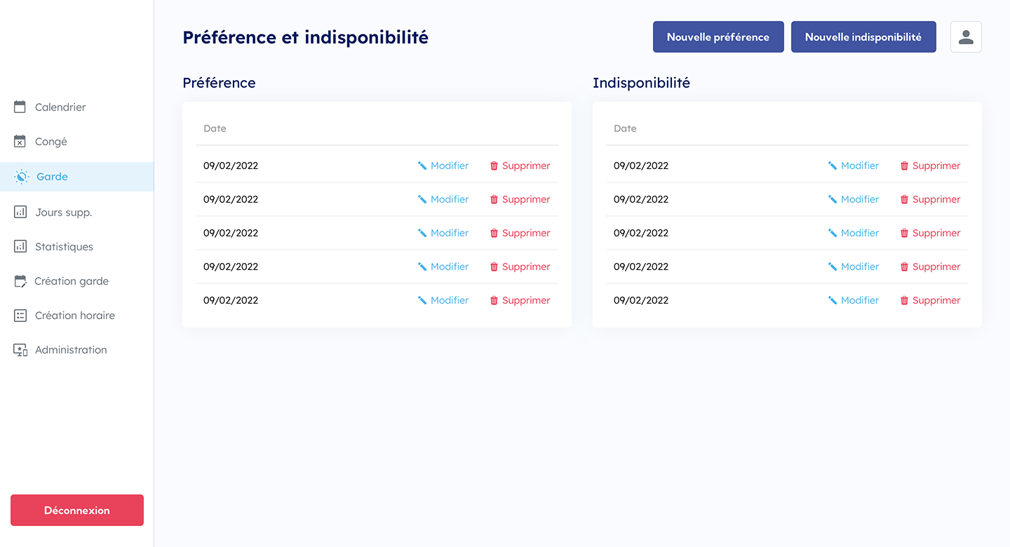The width and height of the screenshot is (1010, 547).
Task: Open the Garde menu item
Action: [52, 177]
